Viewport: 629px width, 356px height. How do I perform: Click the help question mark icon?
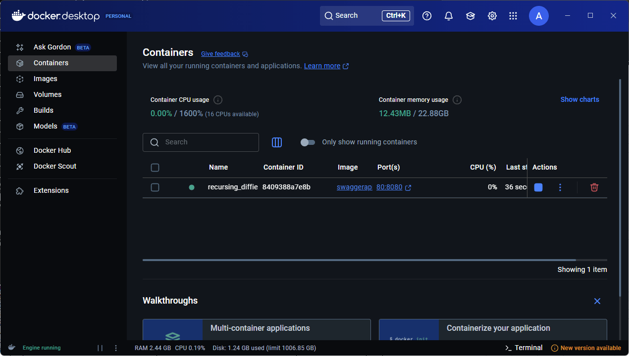(427, 16)
